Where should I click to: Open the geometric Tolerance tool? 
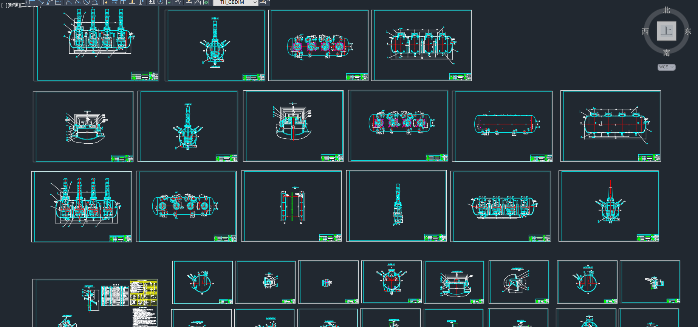[152, 2]
